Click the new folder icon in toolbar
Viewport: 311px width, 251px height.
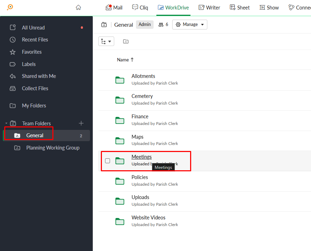[126, 41]
